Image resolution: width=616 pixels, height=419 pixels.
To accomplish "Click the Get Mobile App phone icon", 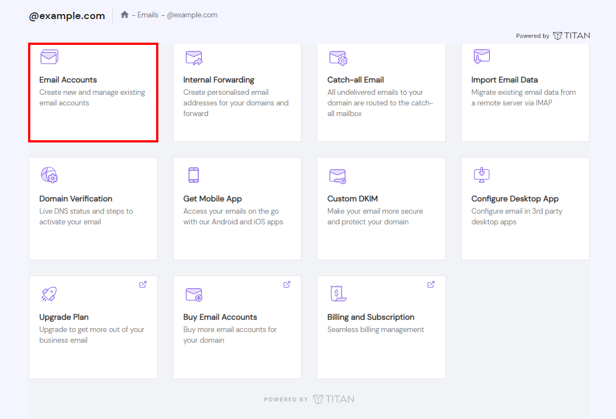I will [x=193, y=175].
